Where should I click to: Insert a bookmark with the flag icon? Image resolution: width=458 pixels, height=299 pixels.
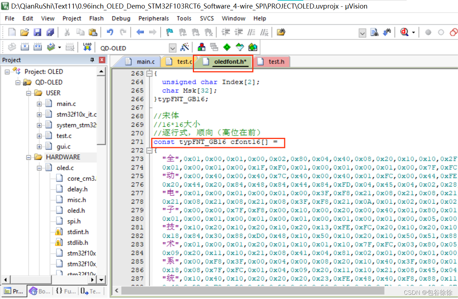click(x=170, y=32)
